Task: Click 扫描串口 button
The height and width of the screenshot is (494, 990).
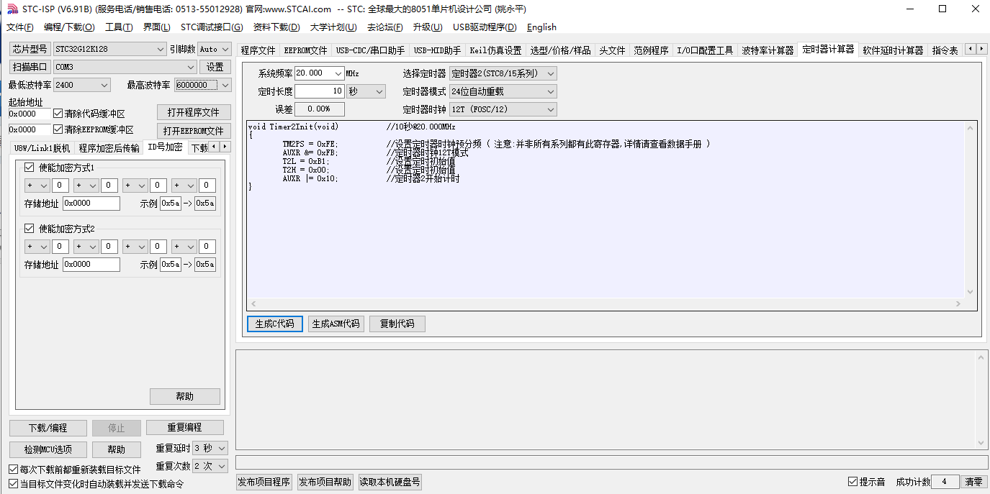Action: [30, 67]
